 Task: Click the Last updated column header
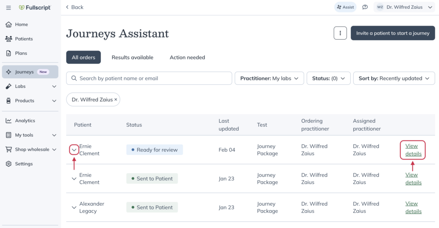229,125
